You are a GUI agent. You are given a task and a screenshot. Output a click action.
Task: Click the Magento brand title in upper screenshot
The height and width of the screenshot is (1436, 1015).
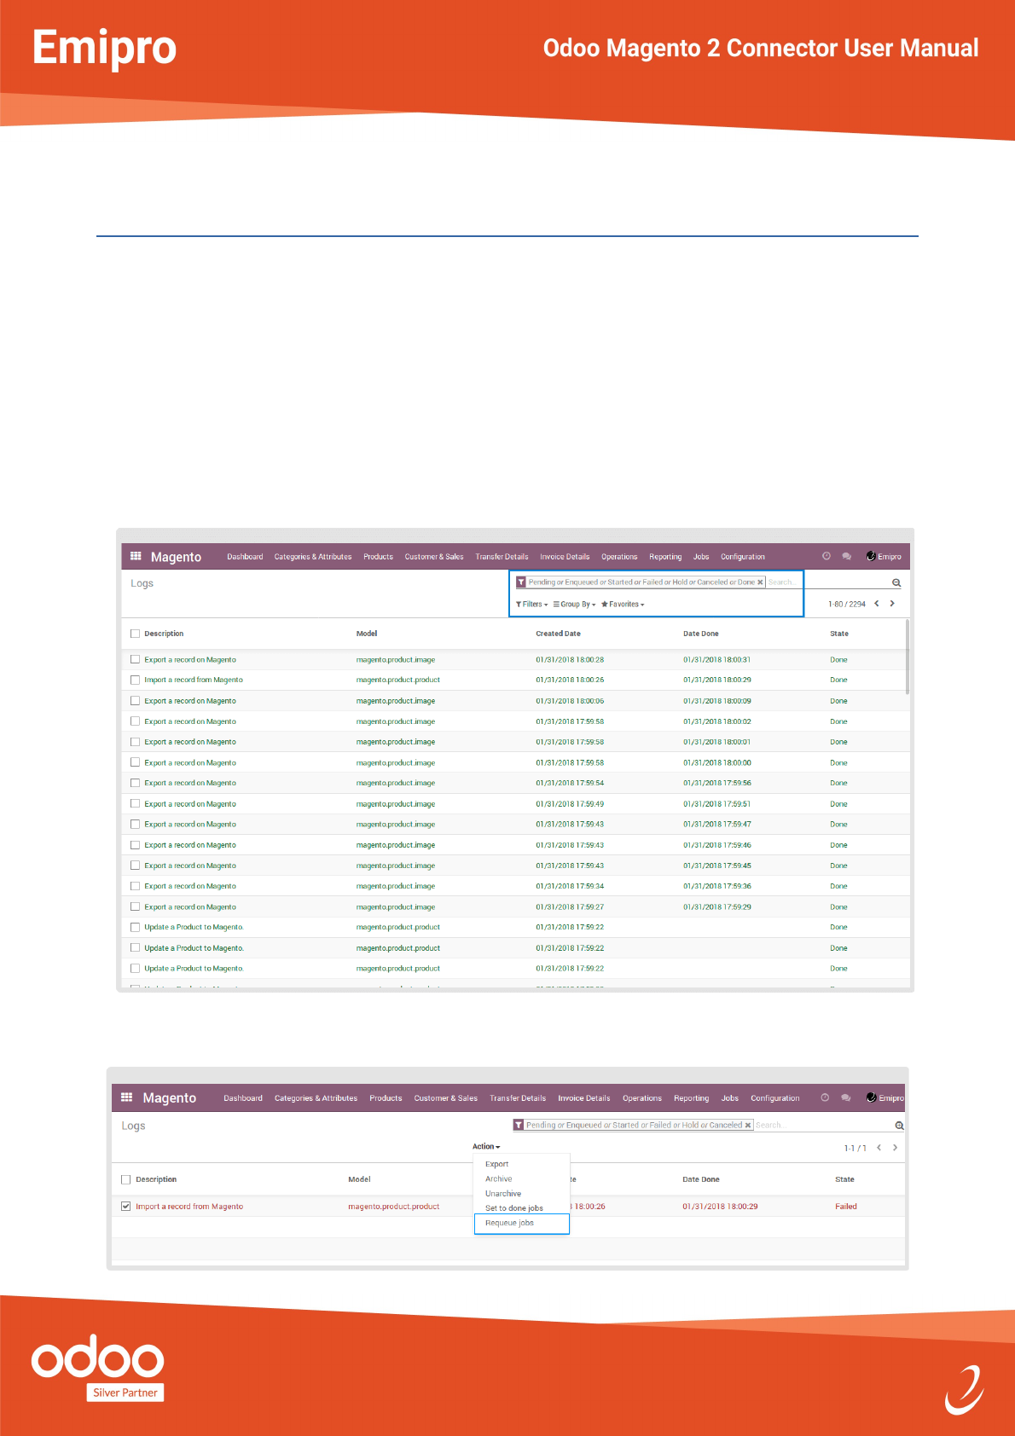click(x=176, y=557)
